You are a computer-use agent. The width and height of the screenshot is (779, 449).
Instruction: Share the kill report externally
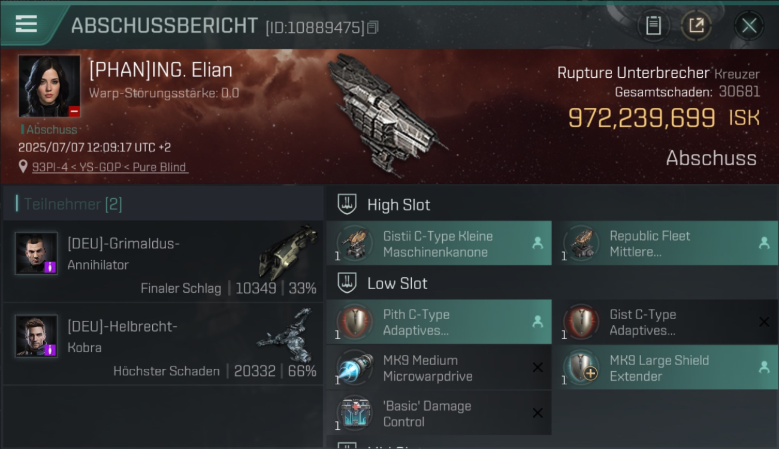(696, 26)
